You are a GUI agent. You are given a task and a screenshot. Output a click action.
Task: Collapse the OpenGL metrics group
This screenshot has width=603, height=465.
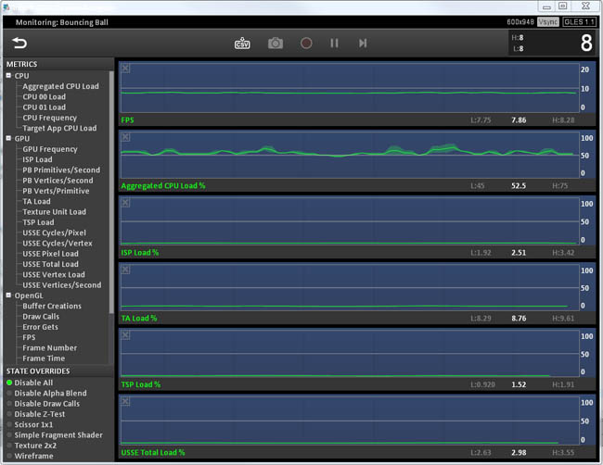8,295
